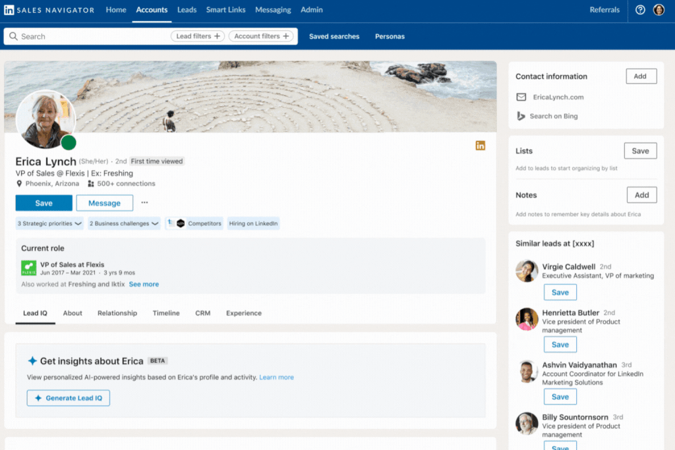Click the connections people icon
Viewport: 675px width, 450px height.
tap(91, 184)
